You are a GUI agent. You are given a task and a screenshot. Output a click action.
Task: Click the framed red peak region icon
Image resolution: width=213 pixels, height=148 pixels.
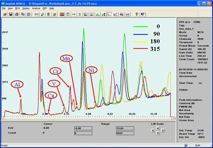[86, 14]
